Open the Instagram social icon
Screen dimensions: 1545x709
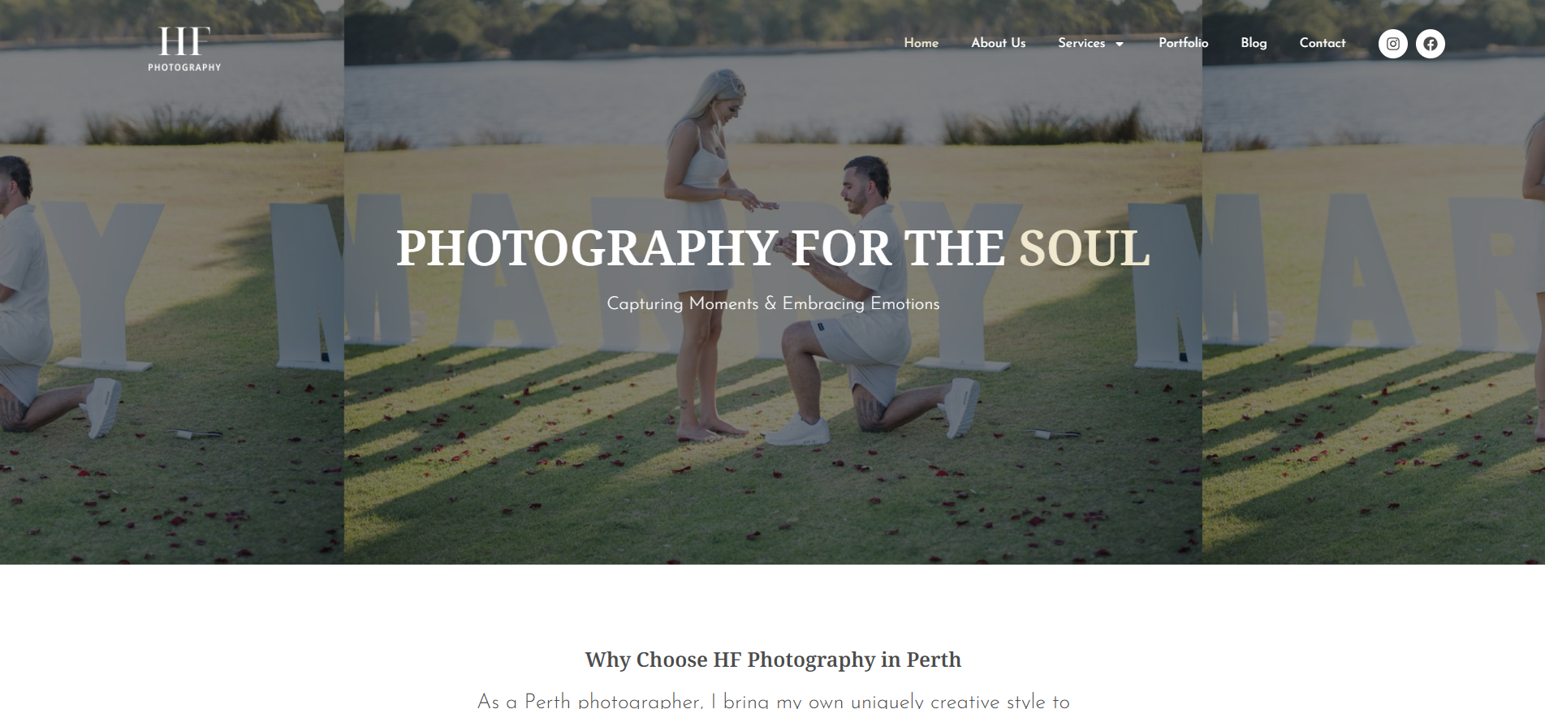pyautogui.click(x=1393, y=44)
